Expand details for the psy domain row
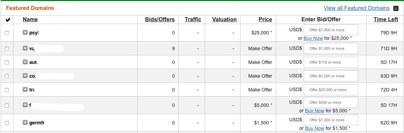This screenshot has height=133, width=404. click(x=25, y=32)
